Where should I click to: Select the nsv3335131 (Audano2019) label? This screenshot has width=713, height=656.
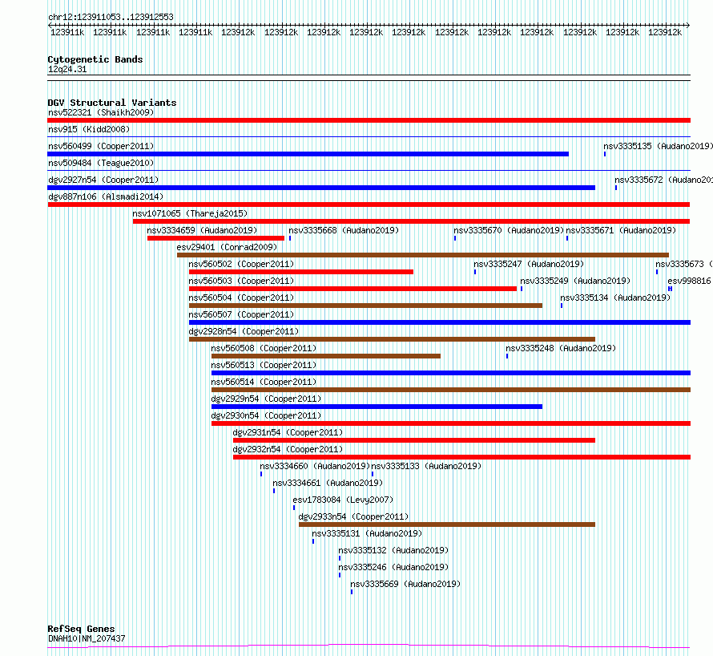coord(366,533)
